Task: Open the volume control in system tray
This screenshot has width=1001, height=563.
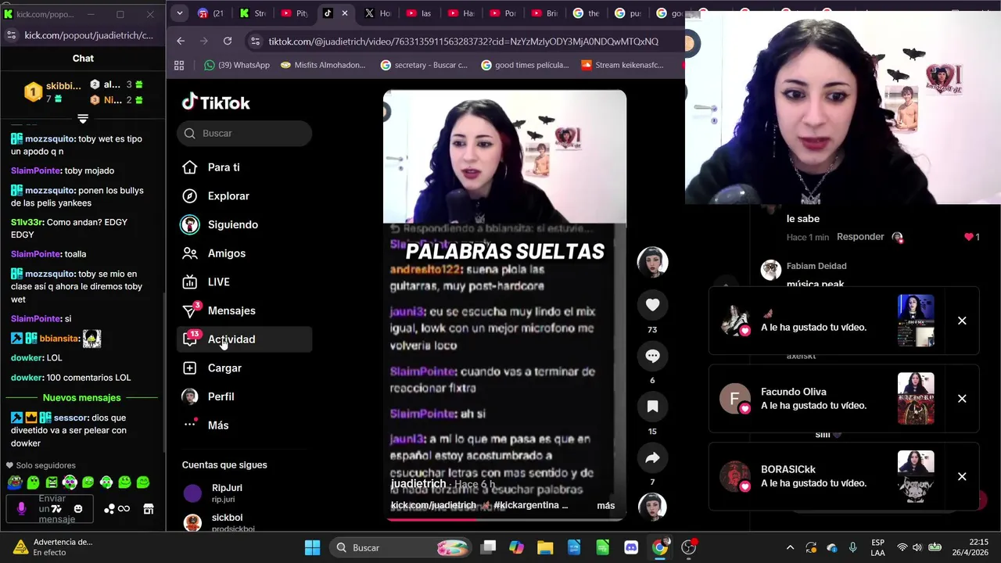Action: pyautogui.click(x=917, y=547)
